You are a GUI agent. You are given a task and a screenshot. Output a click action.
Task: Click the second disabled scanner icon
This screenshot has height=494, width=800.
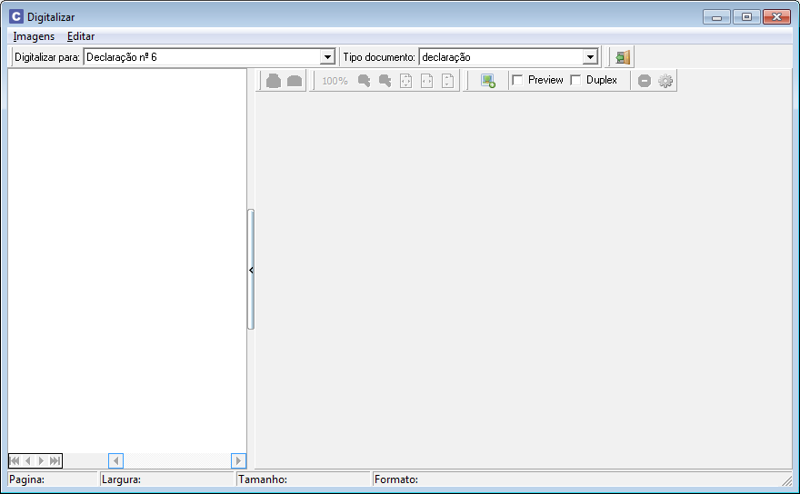point(295,81)
